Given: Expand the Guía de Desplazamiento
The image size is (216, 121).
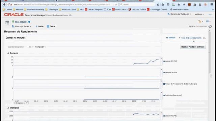Looking at the screenshot, I should [x=180, y=38].
